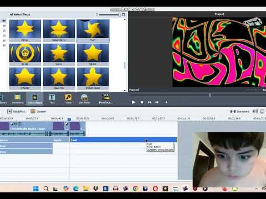Click the small thumbnails icon left of slider

click(x=97, y=14)
